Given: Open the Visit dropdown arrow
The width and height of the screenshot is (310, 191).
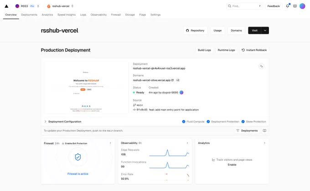Looking at the screenshot, I should tap(265, 30).
